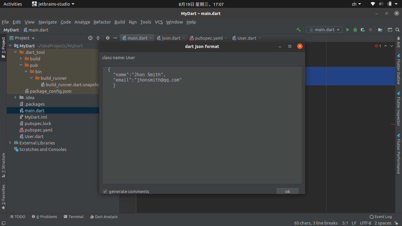The image size is (402, 226).
Task: Close the main.dart editor tab
Action: [151, 38]
